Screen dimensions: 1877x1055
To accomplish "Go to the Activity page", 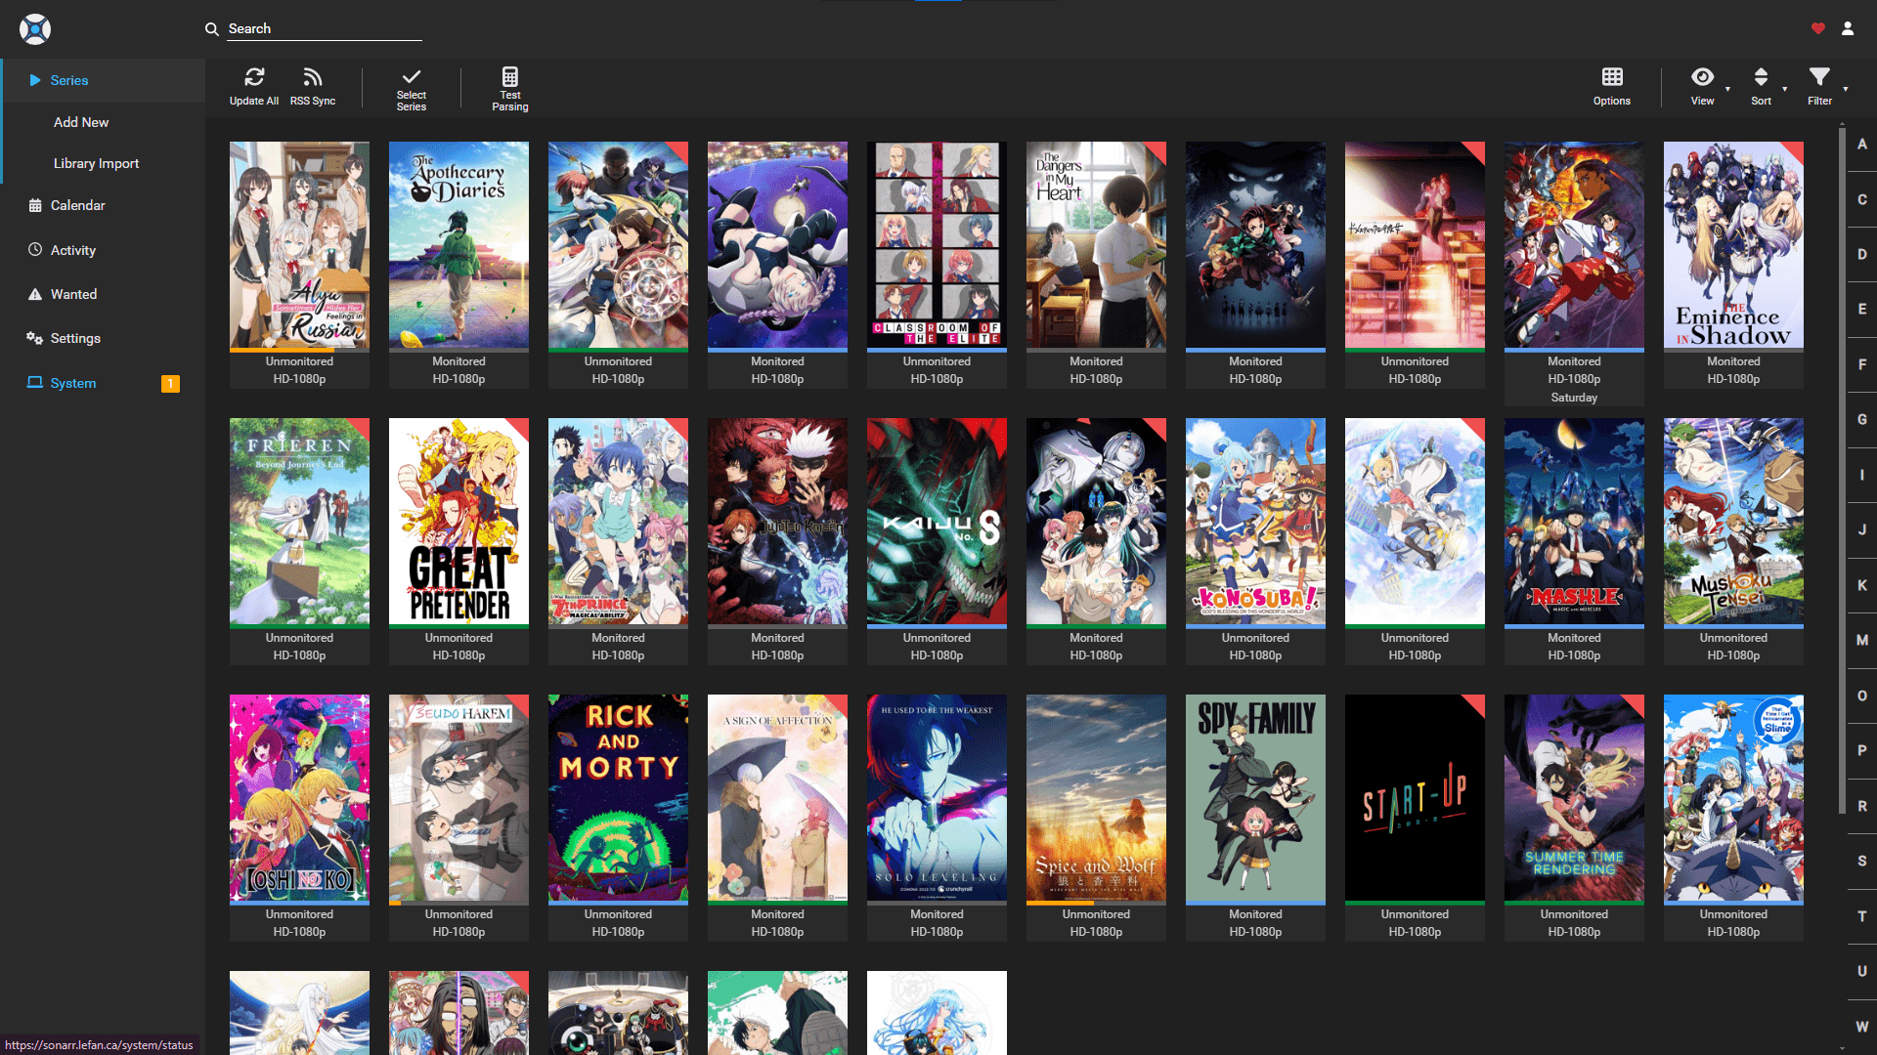I will click(75, 250).
